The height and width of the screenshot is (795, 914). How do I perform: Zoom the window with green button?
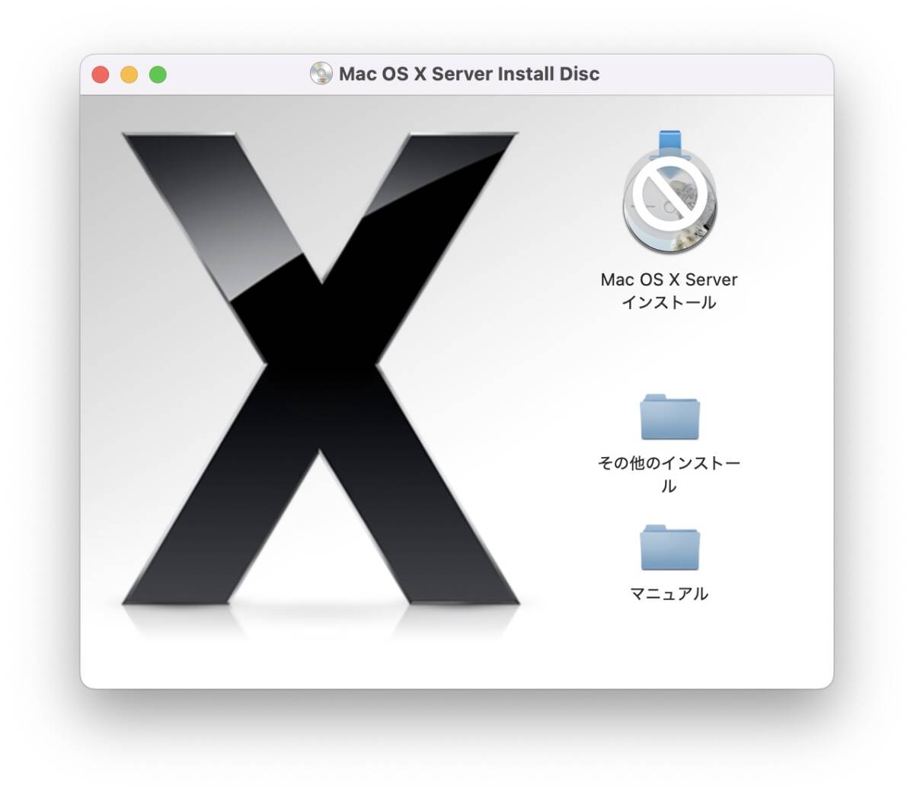pos(158,75)
